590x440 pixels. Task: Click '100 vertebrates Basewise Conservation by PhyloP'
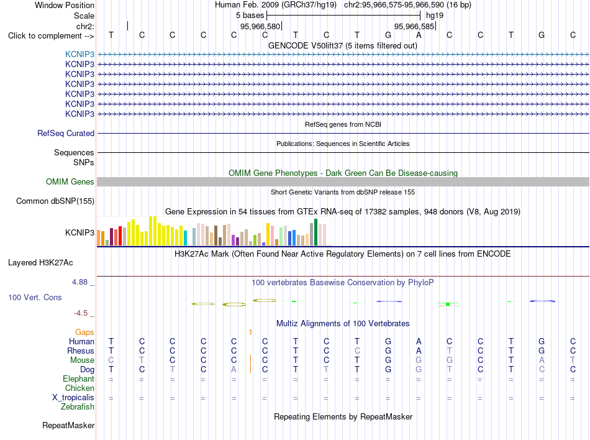point(342,283)
